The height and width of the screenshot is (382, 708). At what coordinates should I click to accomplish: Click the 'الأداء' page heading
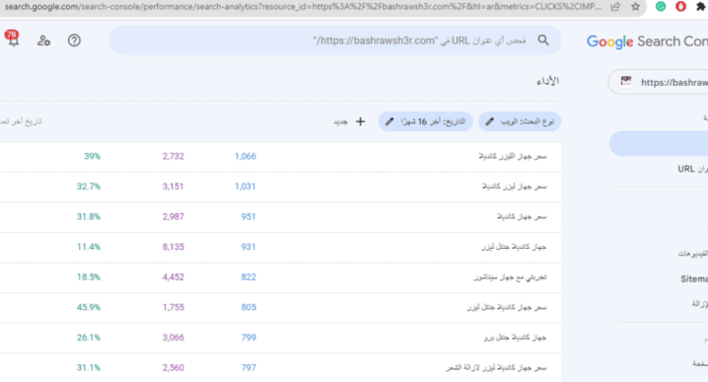click(548, 81)
